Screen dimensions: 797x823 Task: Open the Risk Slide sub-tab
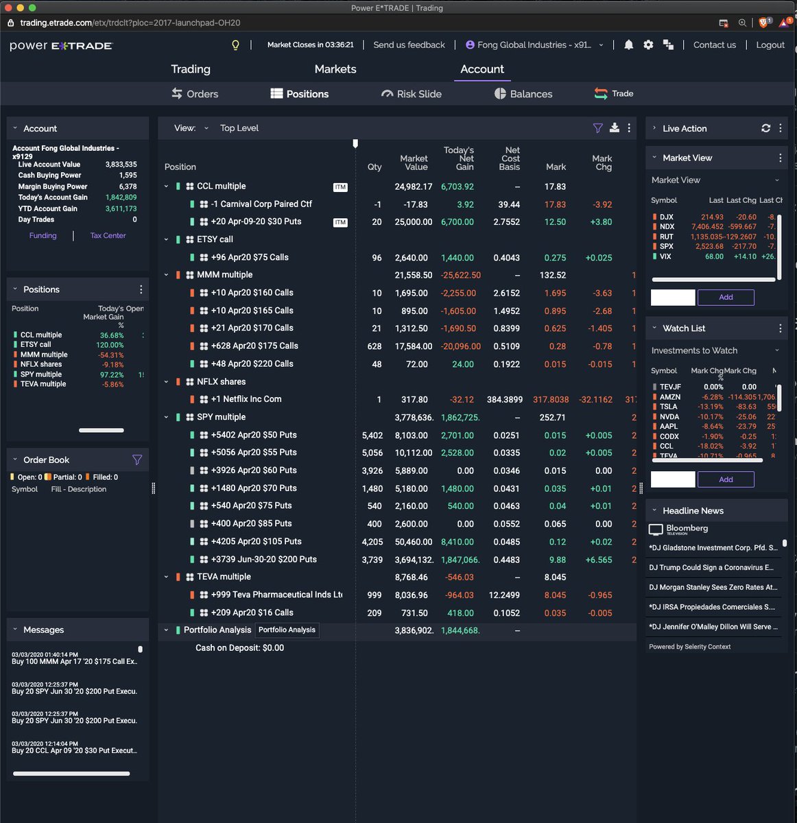(412, 94)
